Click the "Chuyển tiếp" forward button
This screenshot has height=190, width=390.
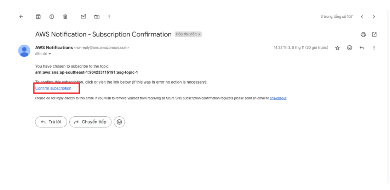click(x=90, y=122)
